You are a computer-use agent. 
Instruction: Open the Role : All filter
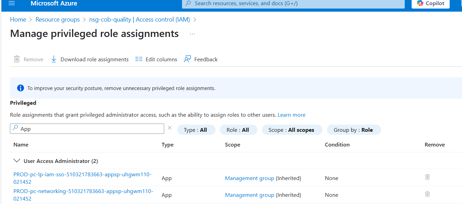pyautogui.click(x=238, y=130)
